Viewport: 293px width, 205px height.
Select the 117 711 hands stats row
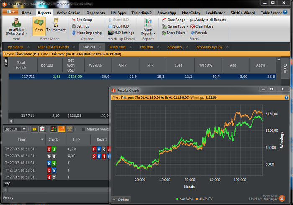[x=142, y=77]
